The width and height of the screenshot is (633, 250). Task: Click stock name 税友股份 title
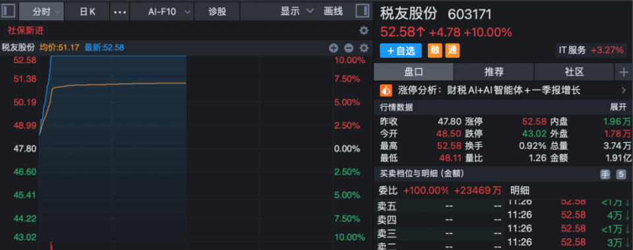point(409,13)
